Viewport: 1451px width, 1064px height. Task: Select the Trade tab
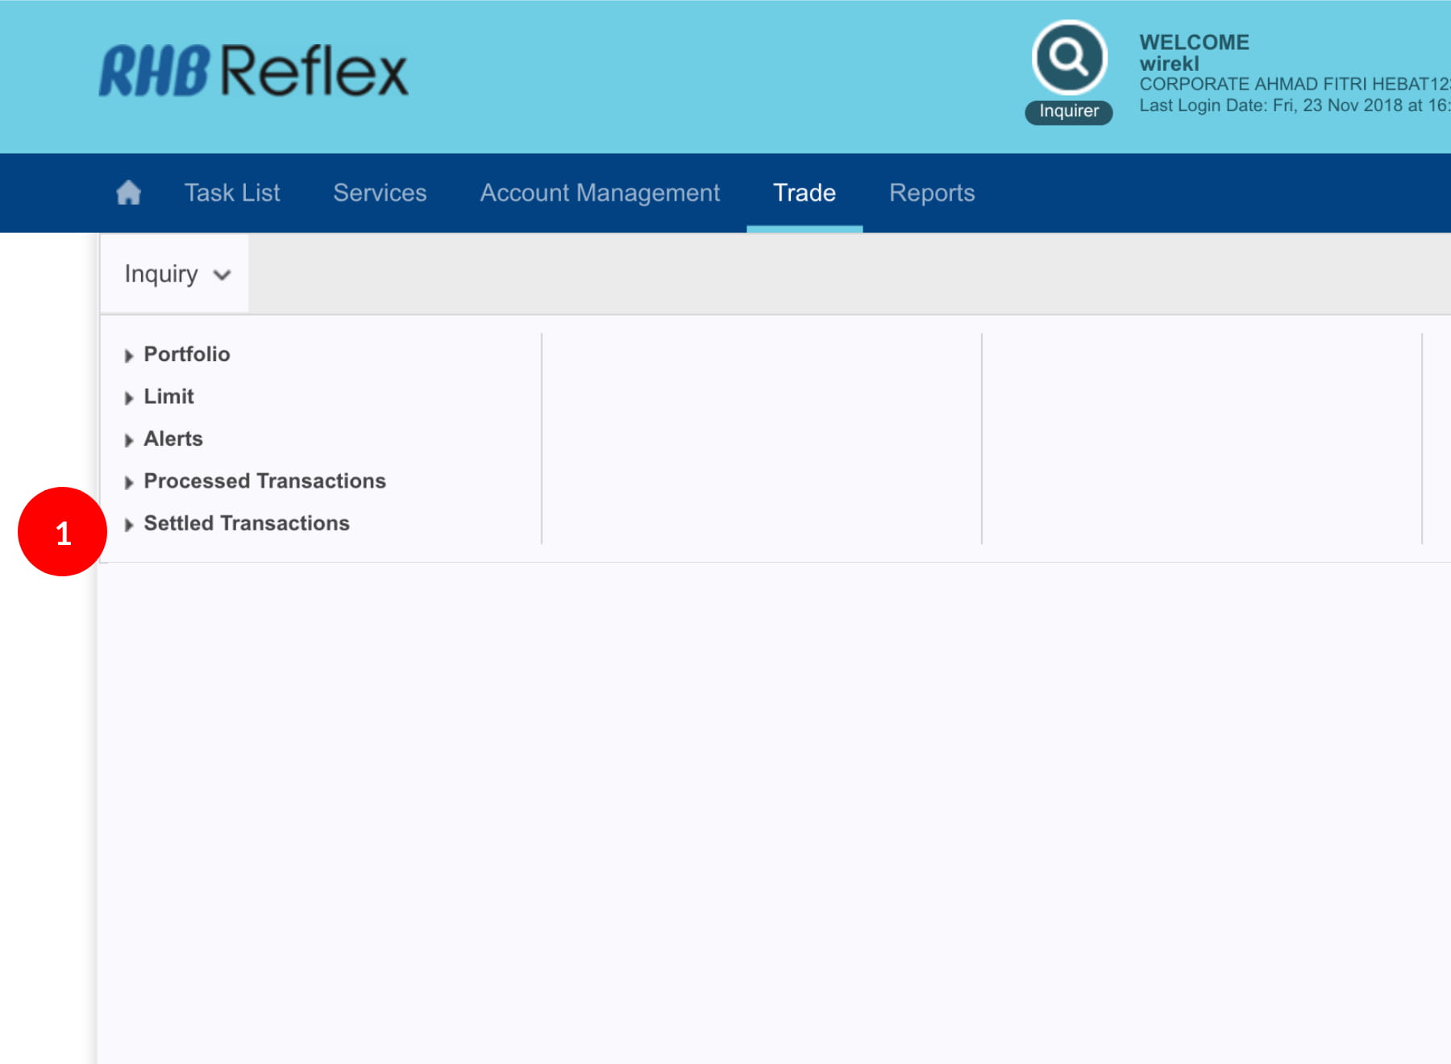pos(804,193)
